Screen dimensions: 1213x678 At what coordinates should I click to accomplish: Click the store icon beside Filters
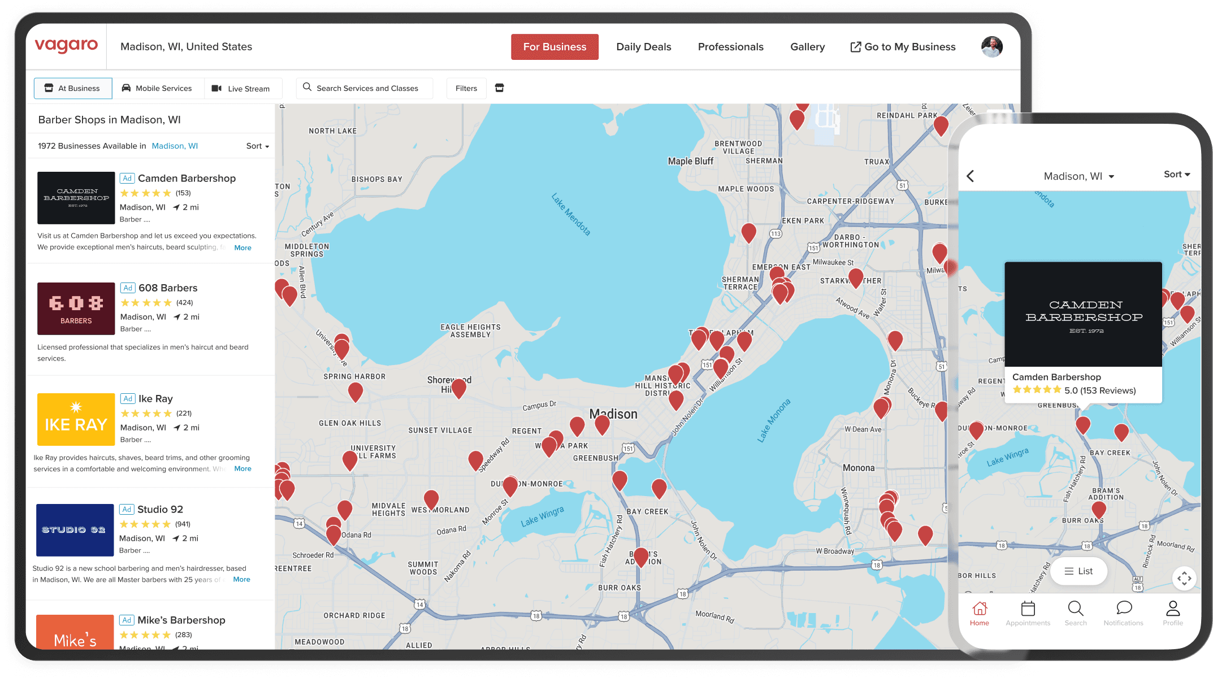pos(499,88)
